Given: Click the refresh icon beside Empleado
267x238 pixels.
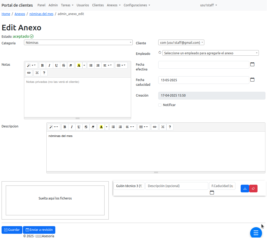Looking at the screenshot, I should click(x=160, y=53).
